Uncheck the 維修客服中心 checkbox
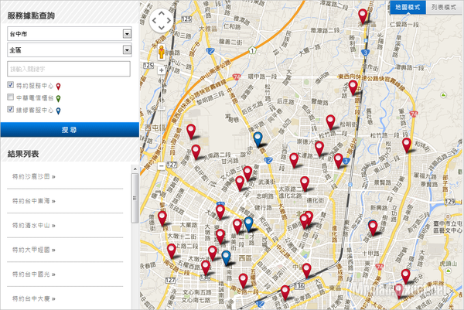Screen dimensions: 464x310 pos(10,111)
